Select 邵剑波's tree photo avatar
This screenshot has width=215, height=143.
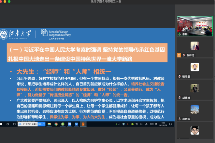point(194,109)
